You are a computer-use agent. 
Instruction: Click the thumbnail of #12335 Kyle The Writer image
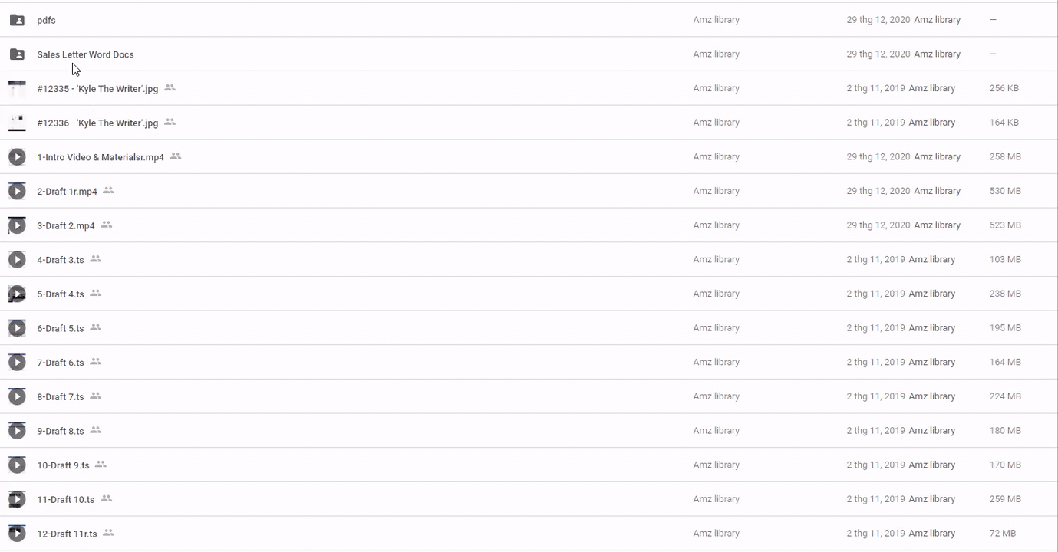17,89
